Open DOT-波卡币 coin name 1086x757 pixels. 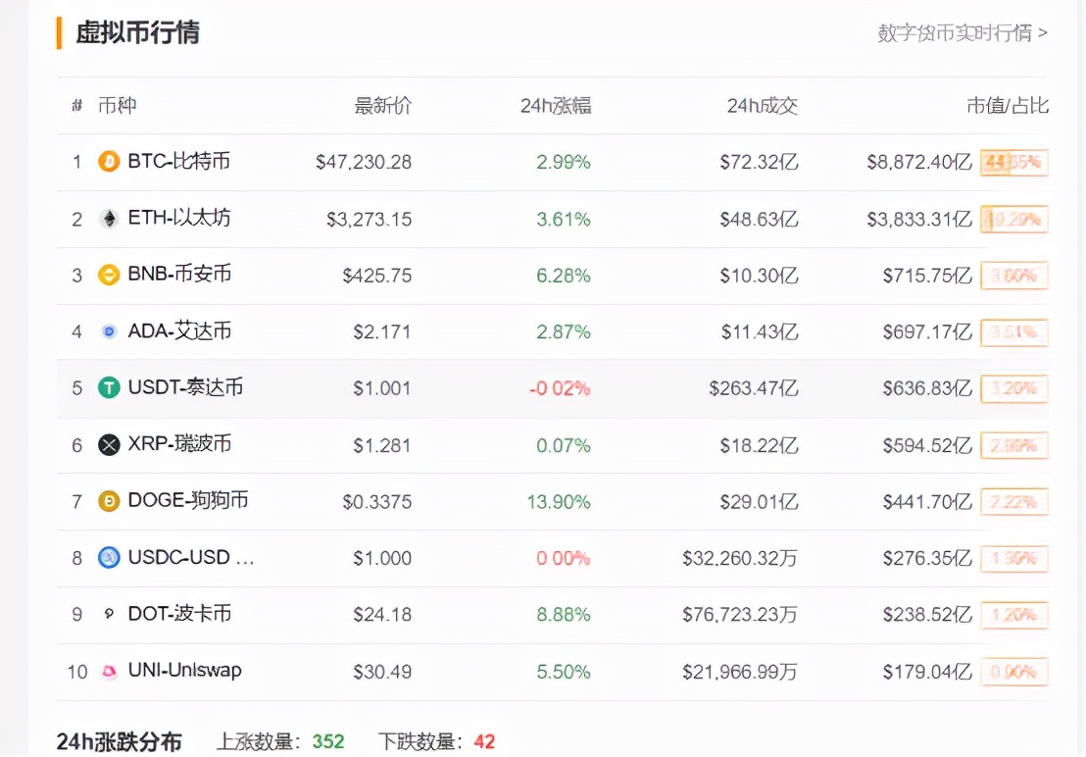[179, 614]
